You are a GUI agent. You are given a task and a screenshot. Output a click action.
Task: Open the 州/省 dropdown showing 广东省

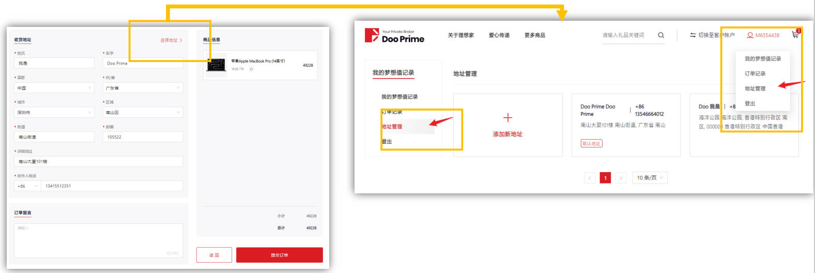[x=143, y=88]
